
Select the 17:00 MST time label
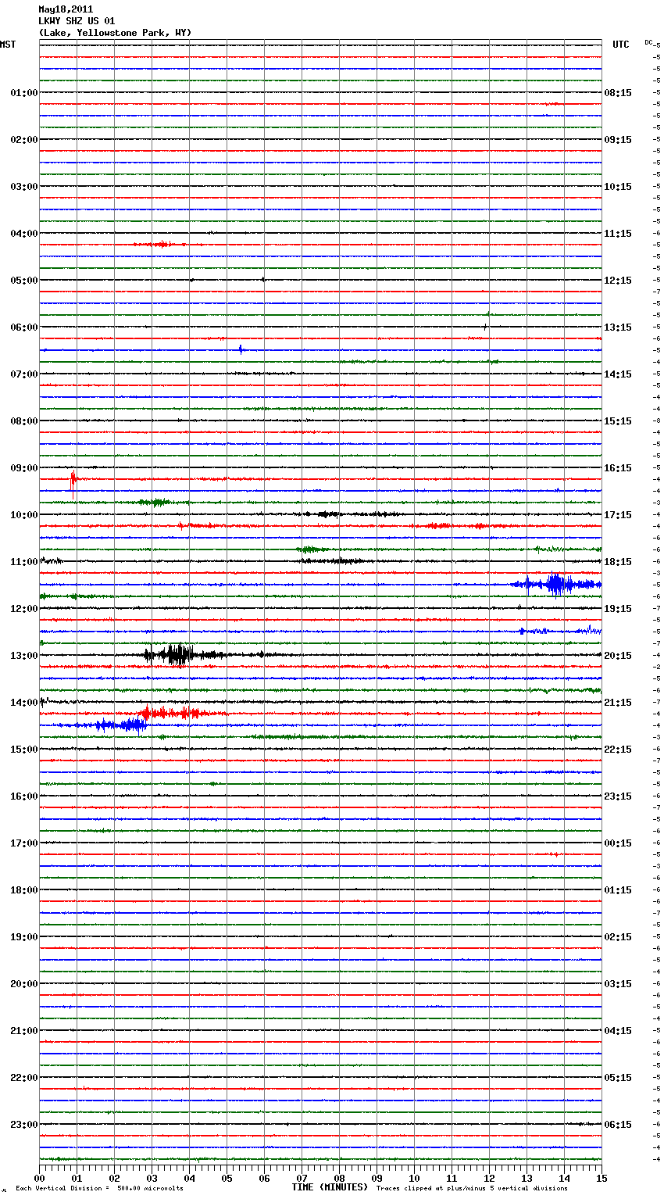pyautogui.click(x=23, y=843)
